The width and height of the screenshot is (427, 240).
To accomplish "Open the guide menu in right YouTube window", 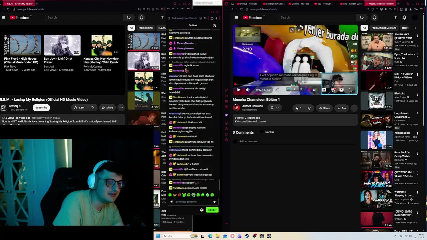I will pyautogui.click(x=236, y=17).
